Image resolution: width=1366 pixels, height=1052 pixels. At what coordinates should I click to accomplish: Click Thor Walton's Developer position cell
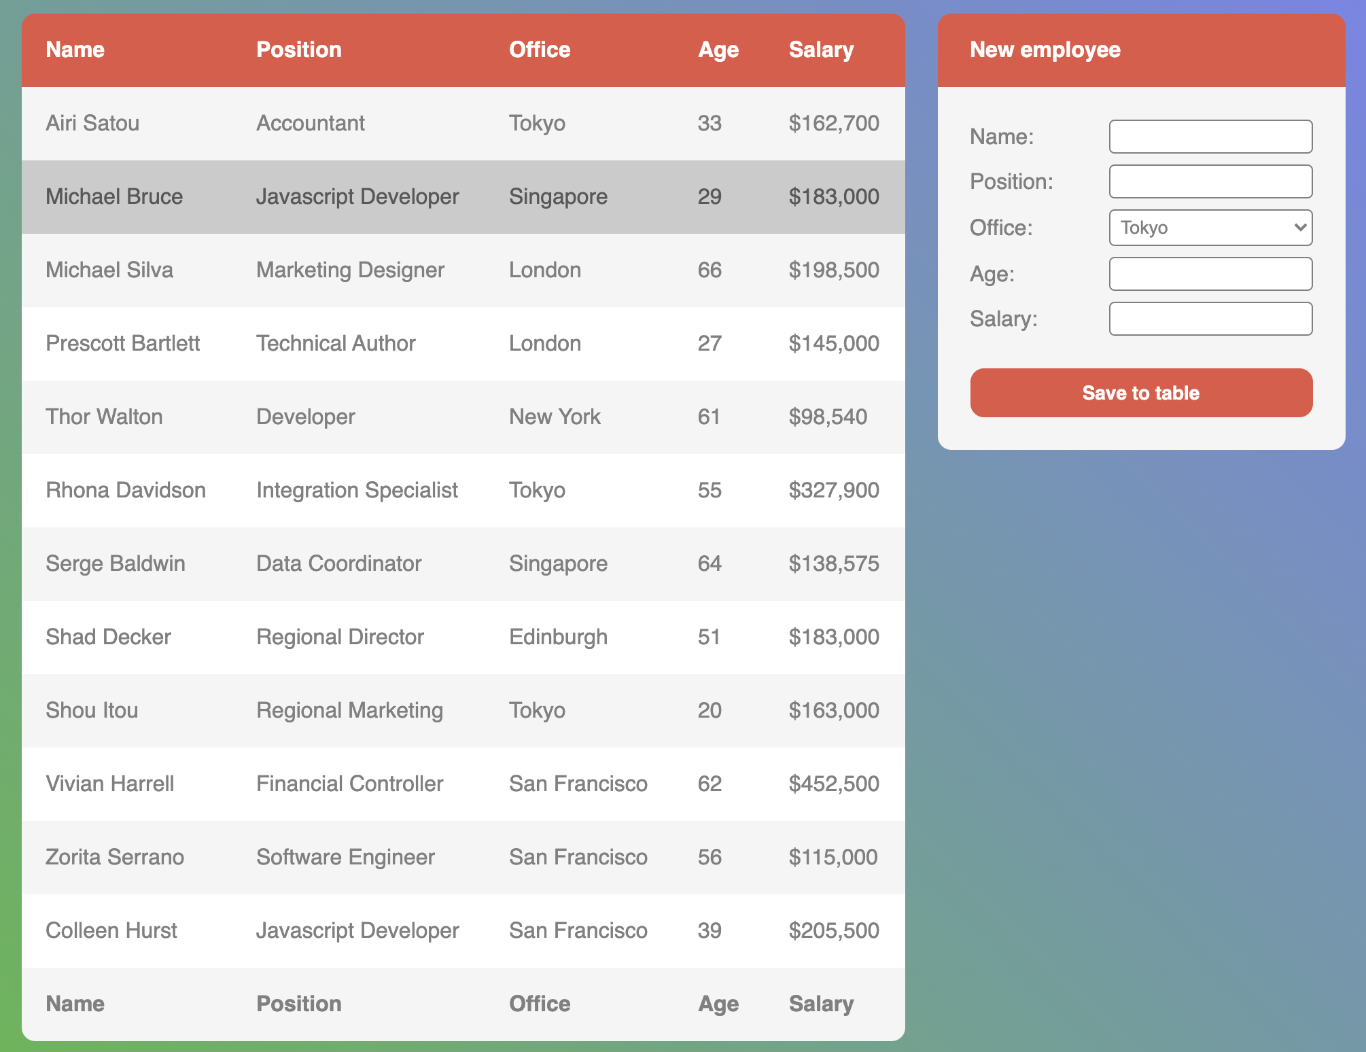(306, 417)
